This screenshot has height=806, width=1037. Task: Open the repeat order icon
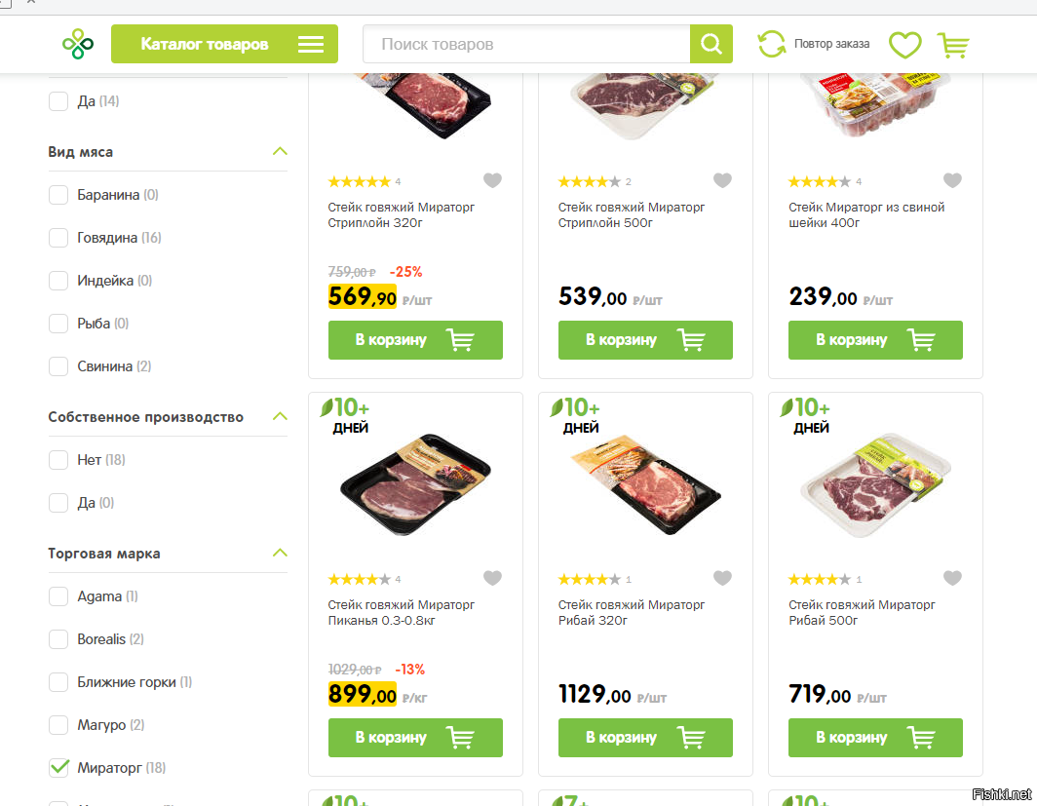[771, 44]
